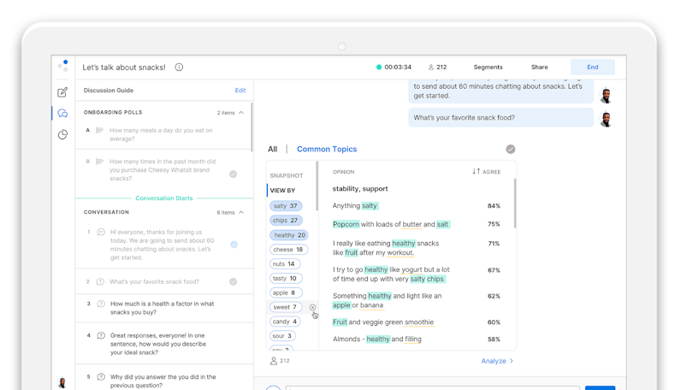Select the chips 27 topic chip
This screenshot has height=390, width=681.
tap(286, 220)
